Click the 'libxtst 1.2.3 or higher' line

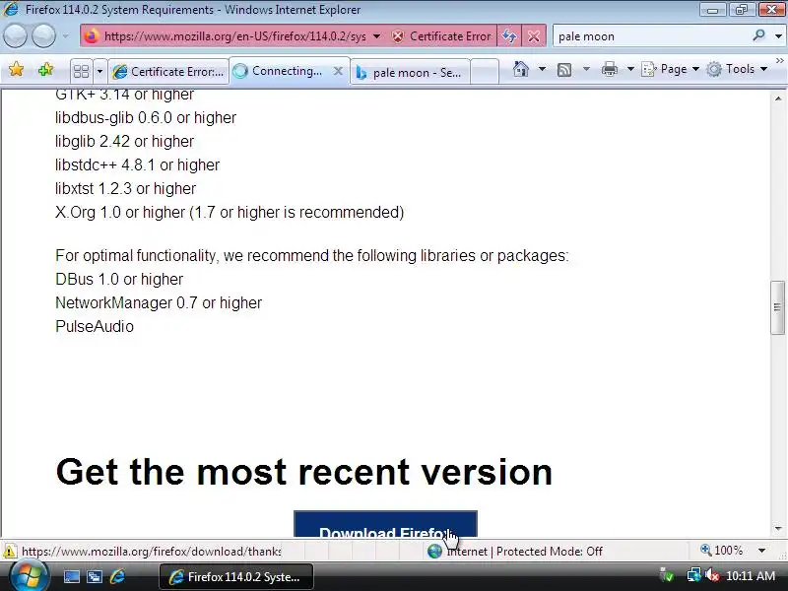pos(126,189)
